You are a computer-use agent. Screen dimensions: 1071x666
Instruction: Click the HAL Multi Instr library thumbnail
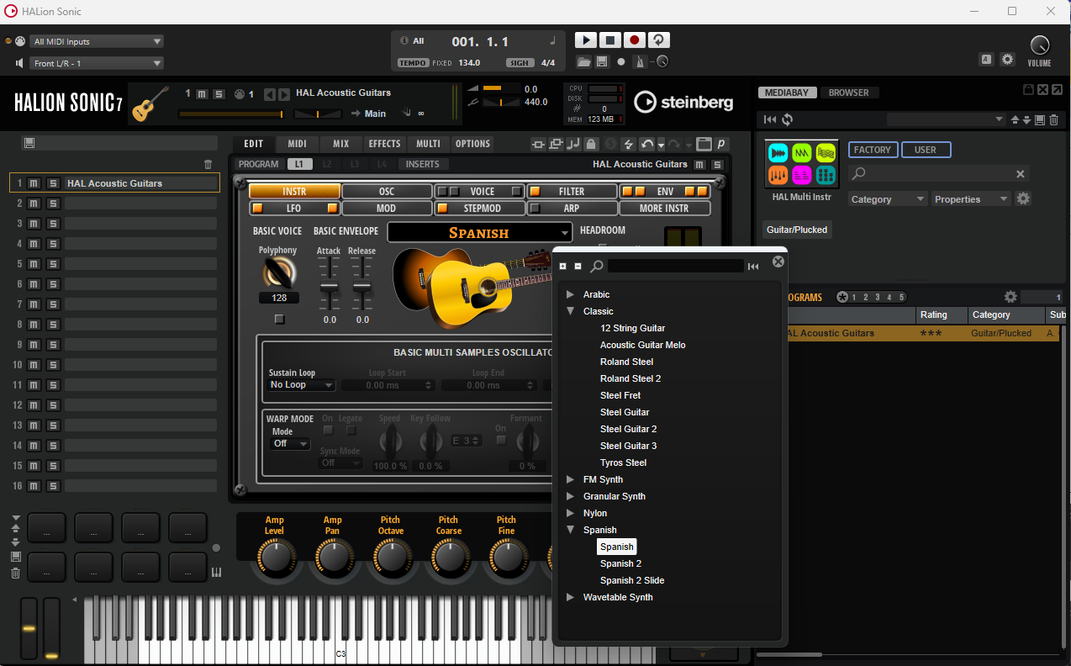(801, 164)
